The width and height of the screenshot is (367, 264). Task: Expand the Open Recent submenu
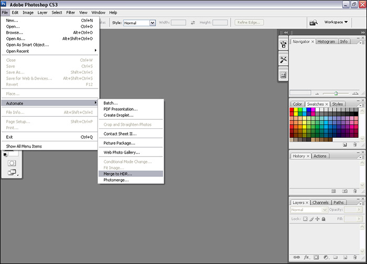click(x=49, y=51)
